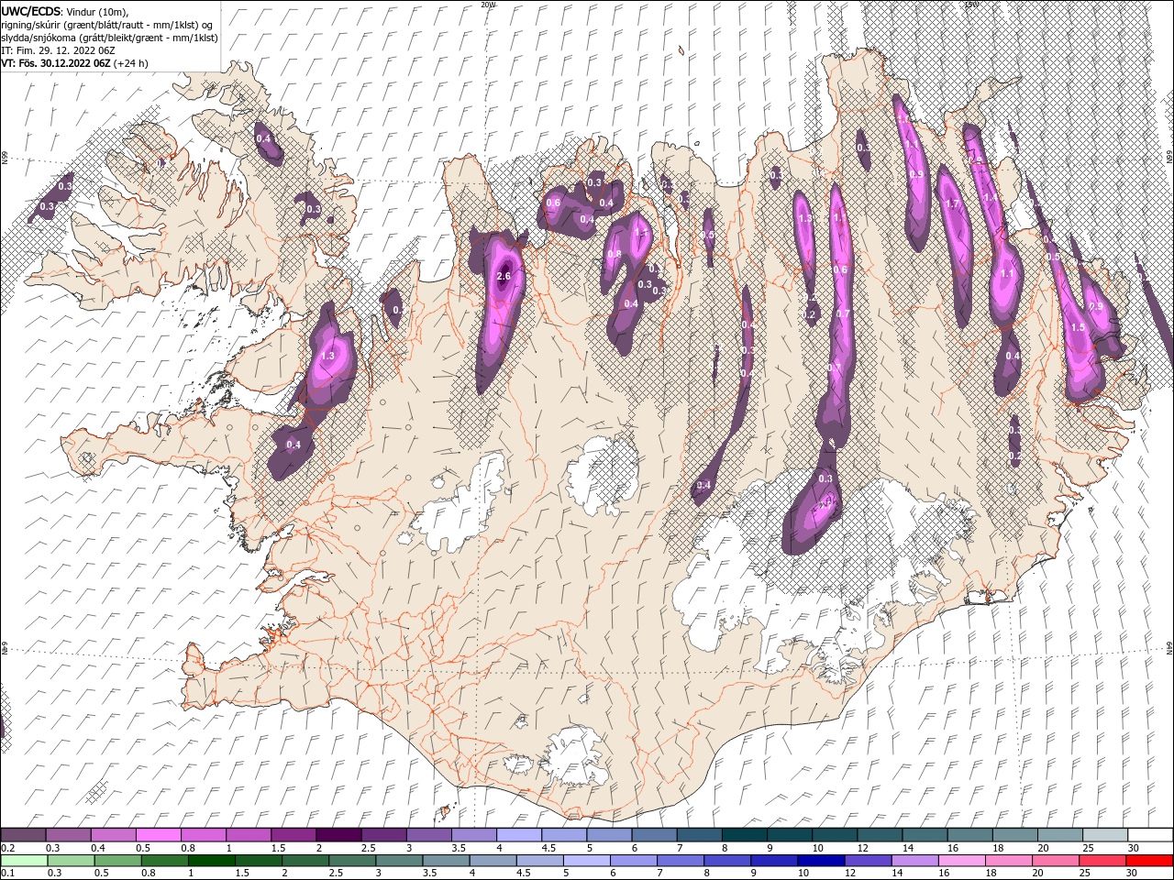Click the snow legend swatch labeled 0.2
The image size is (1174, 880).
pyautogui.click(x=23, y=835)
